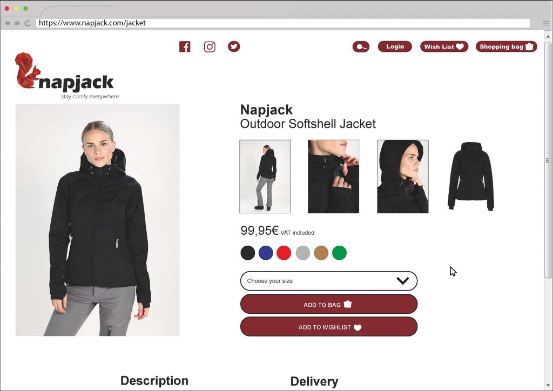Add the jacket to bag

[329, 304]
